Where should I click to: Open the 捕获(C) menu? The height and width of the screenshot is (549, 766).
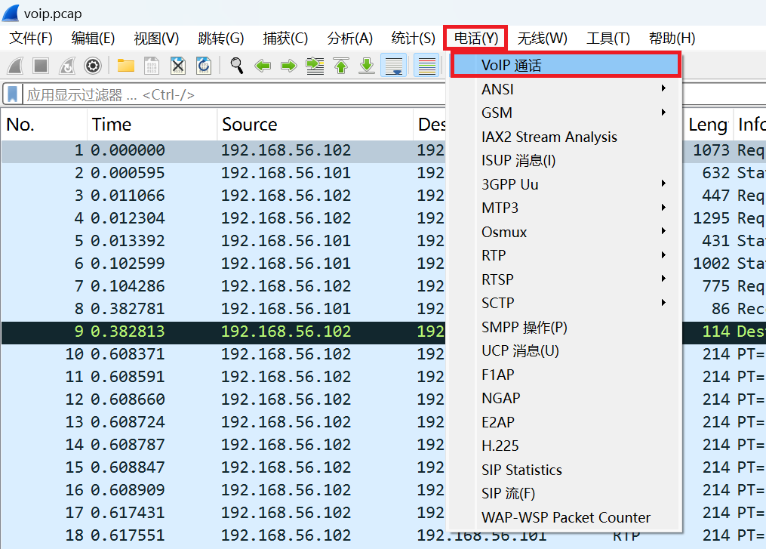click(285, 38)
